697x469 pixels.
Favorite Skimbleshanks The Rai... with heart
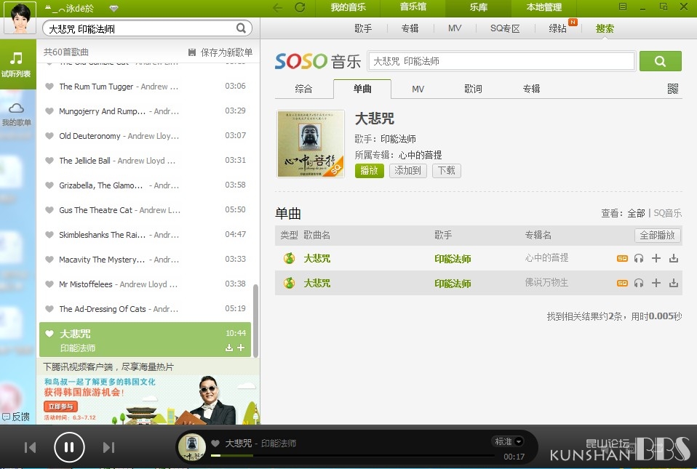point(49,234)
